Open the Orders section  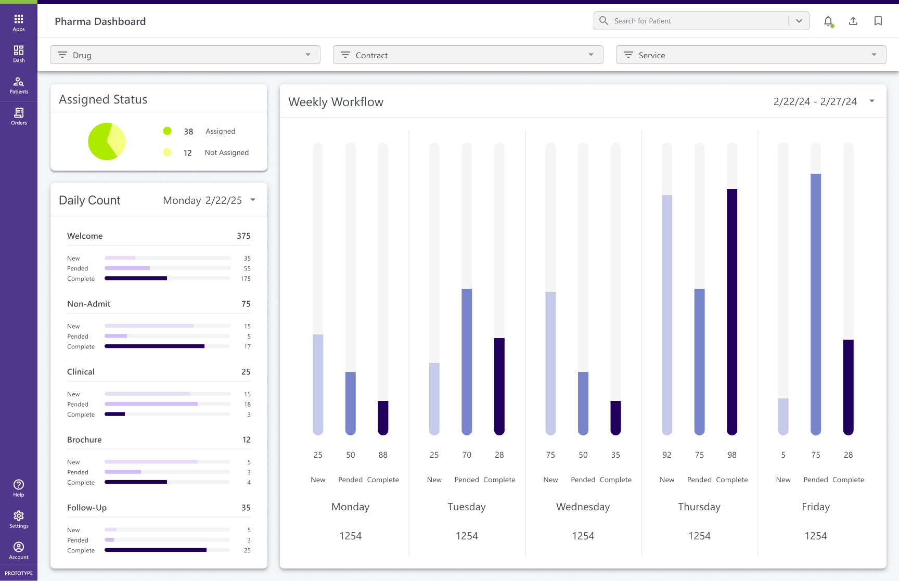tap(19, 116)
